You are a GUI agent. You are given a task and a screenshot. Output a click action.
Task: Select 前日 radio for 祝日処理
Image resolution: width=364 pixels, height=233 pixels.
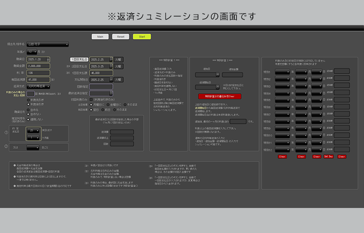coord(103,110)
